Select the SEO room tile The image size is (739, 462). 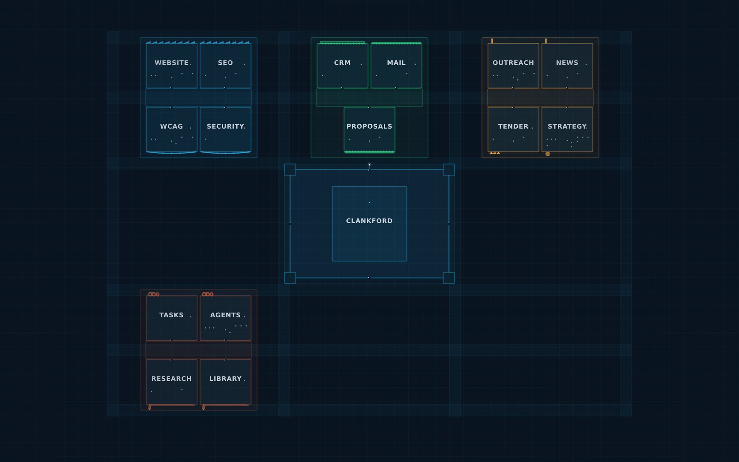point(226,66)
